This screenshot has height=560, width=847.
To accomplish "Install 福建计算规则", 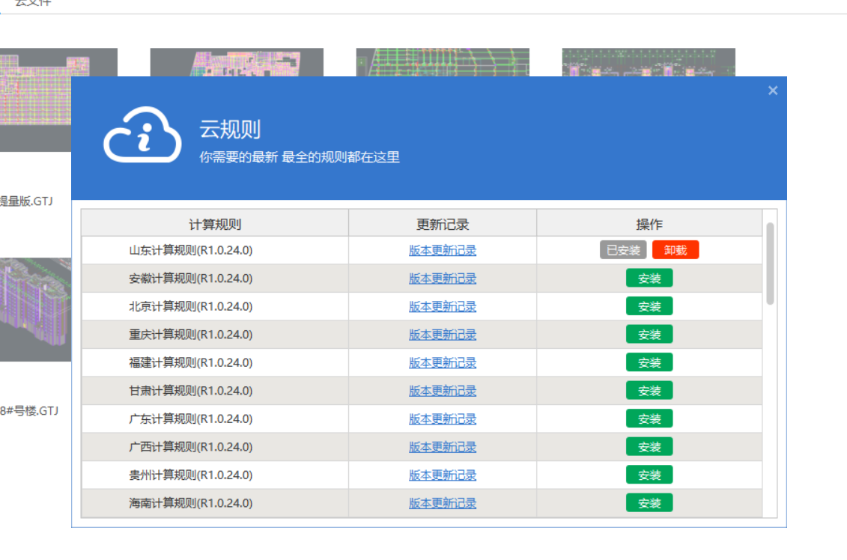I will (649, 362).
